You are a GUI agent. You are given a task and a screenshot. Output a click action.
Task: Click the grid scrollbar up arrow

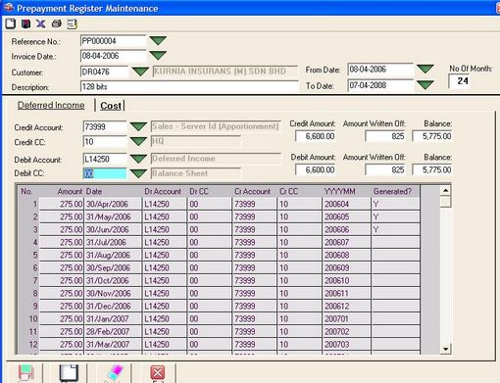[445, 190]
